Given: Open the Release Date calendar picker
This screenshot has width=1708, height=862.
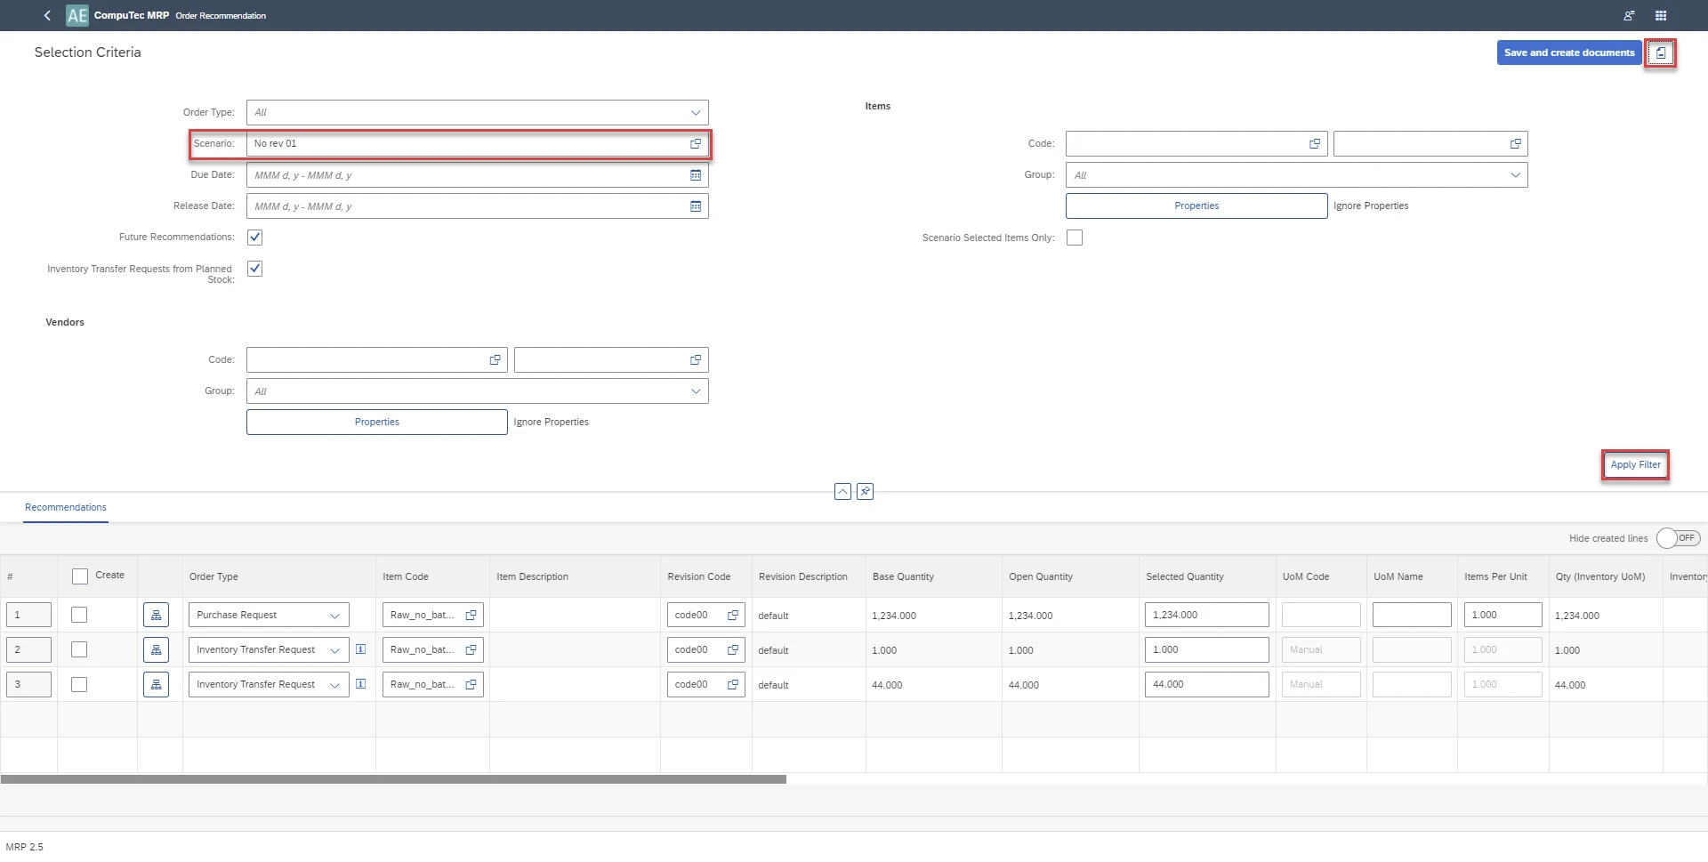Looking at the screenshot, I should pyautogui.click(x=696, y=206).
